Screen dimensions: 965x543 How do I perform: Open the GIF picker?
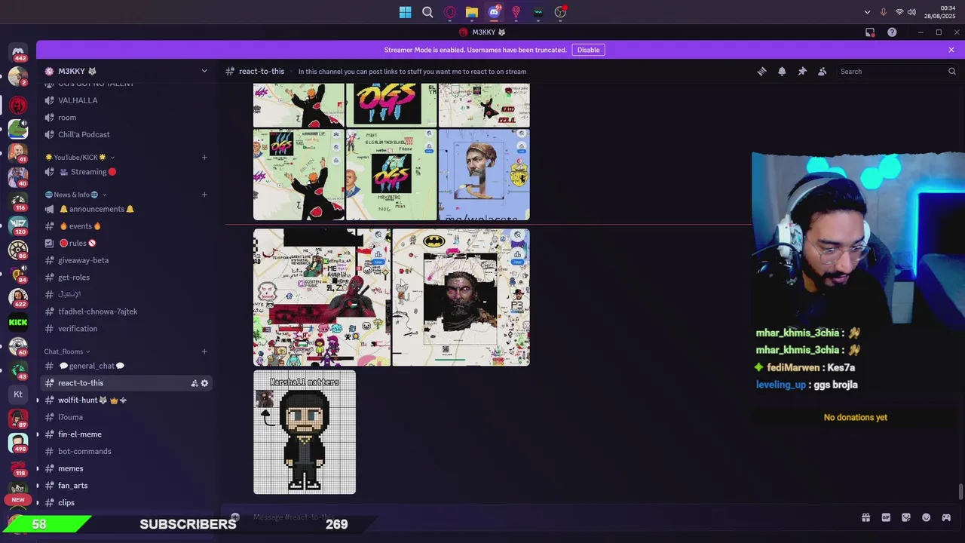tap(886, 517)
